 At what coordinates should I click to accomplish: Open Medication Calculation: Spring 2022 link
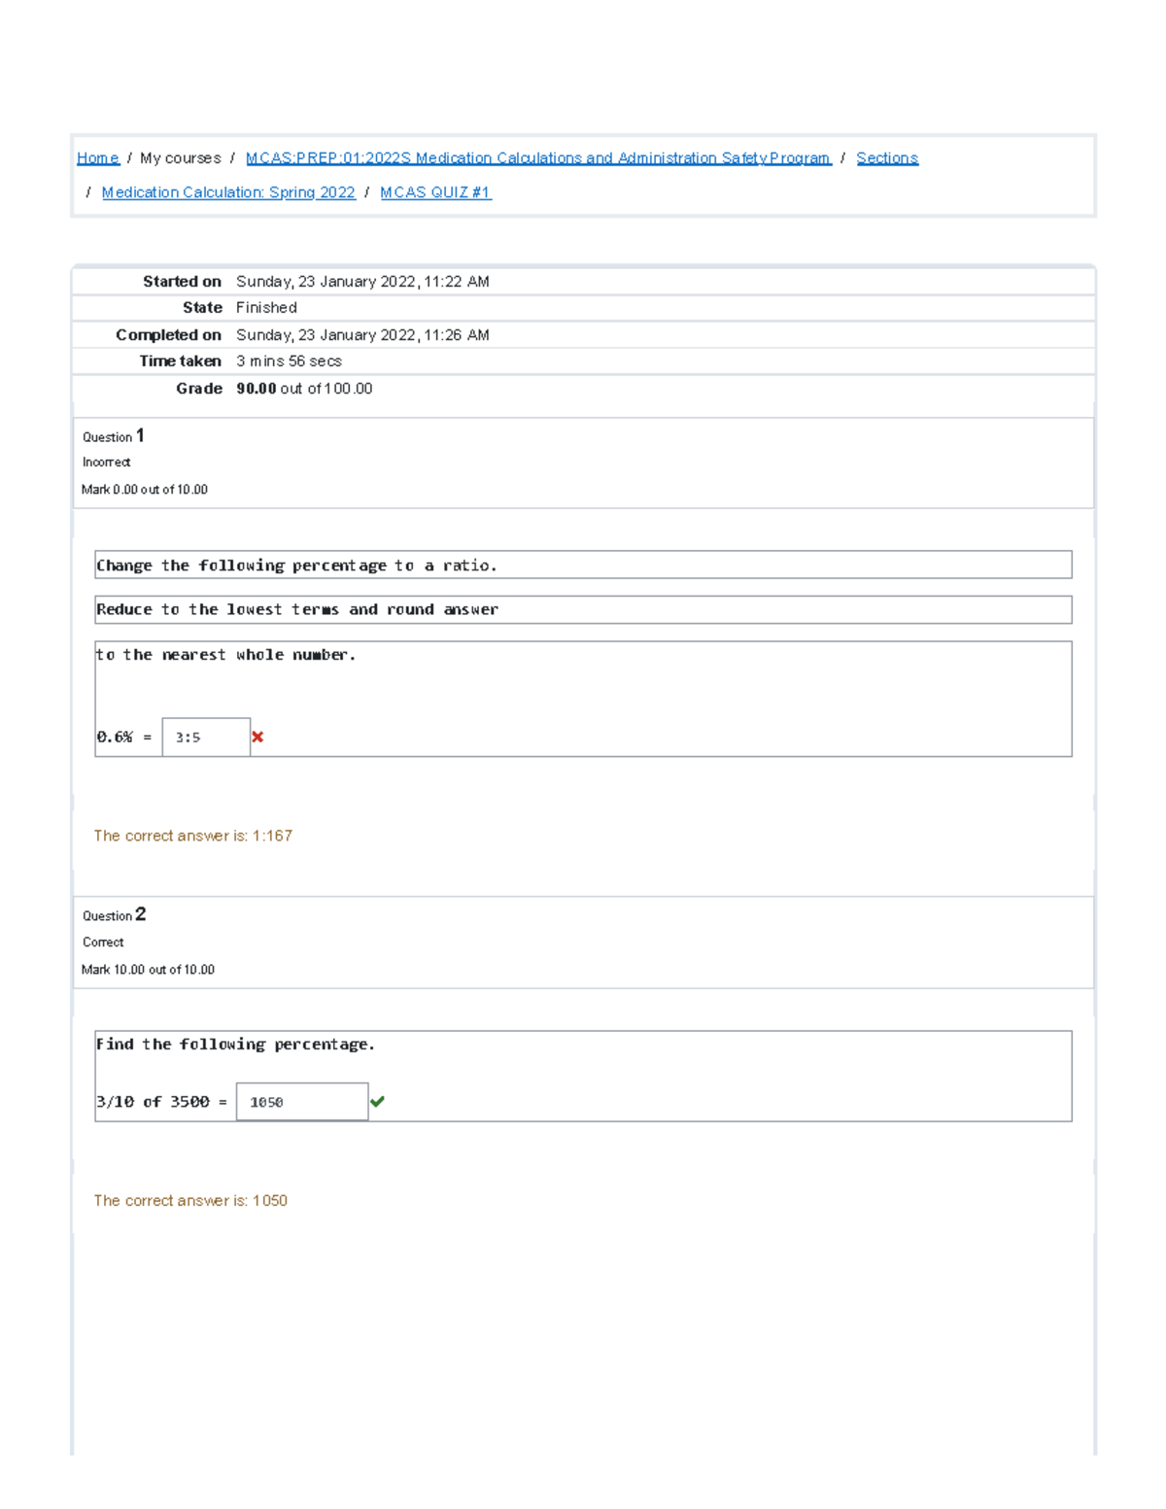[x=228, y=192]
